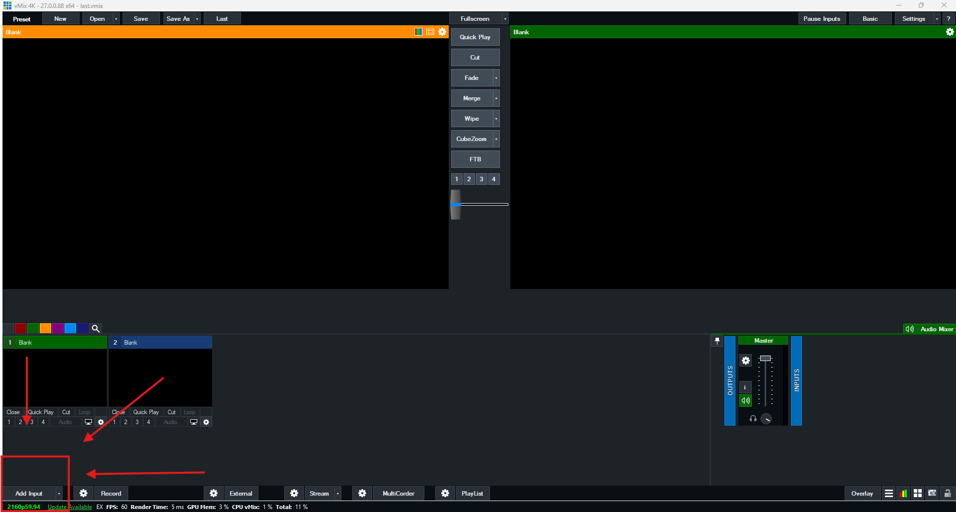Switch to the OUTPUTS tab in the Audio Mixer
Viewport: 956px width, 512px height.
coord(729,381)
